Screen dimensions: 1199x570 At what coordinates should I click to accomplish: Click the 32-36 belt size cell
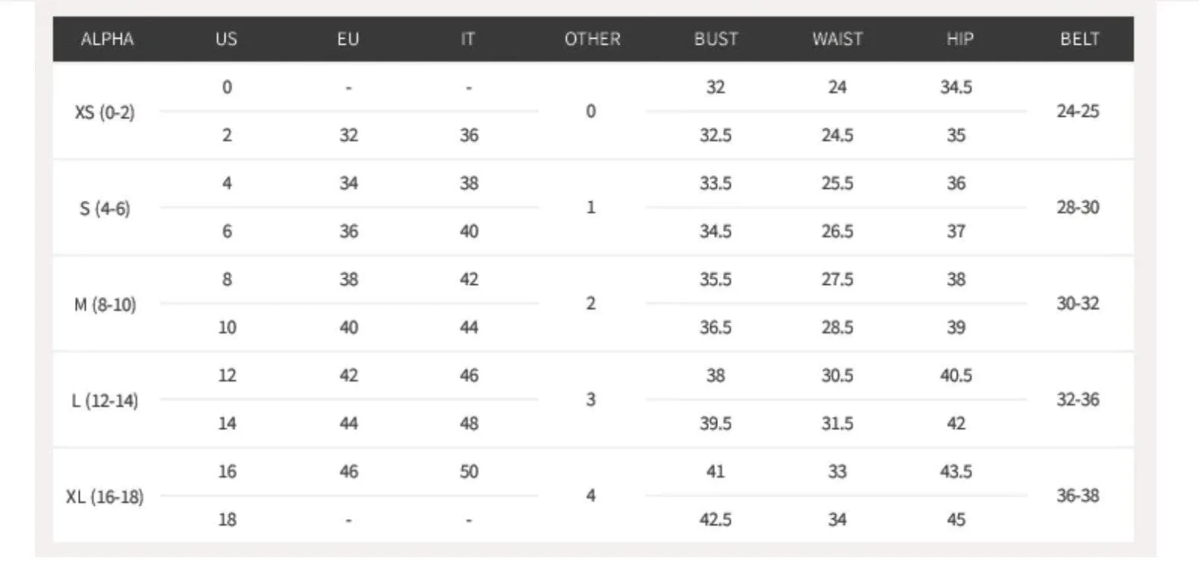point(1078,400)
